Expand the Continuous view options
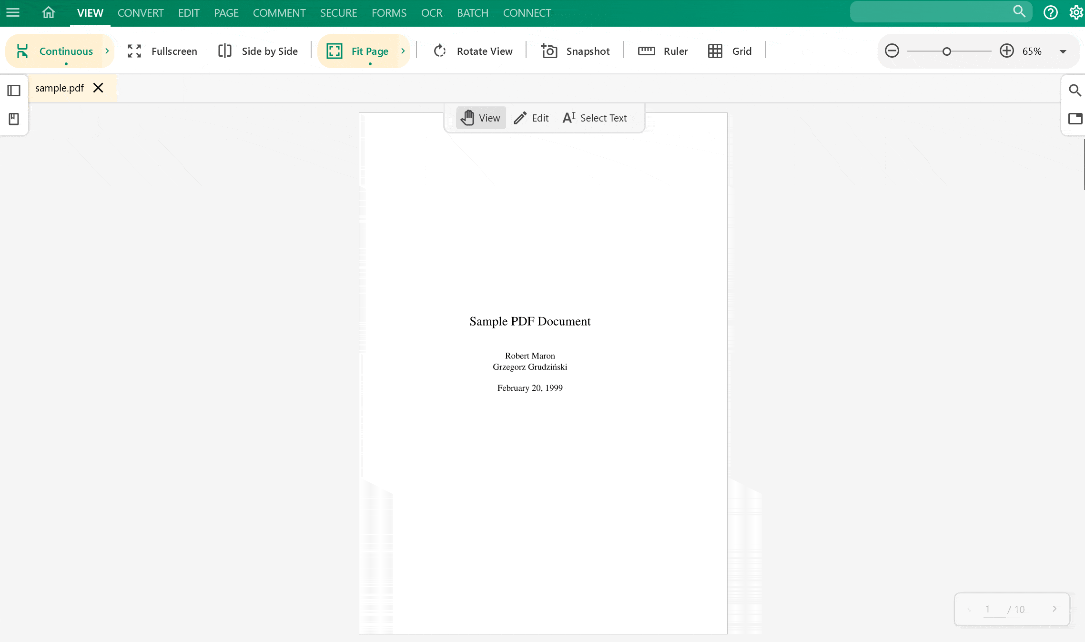 point(106,51)
